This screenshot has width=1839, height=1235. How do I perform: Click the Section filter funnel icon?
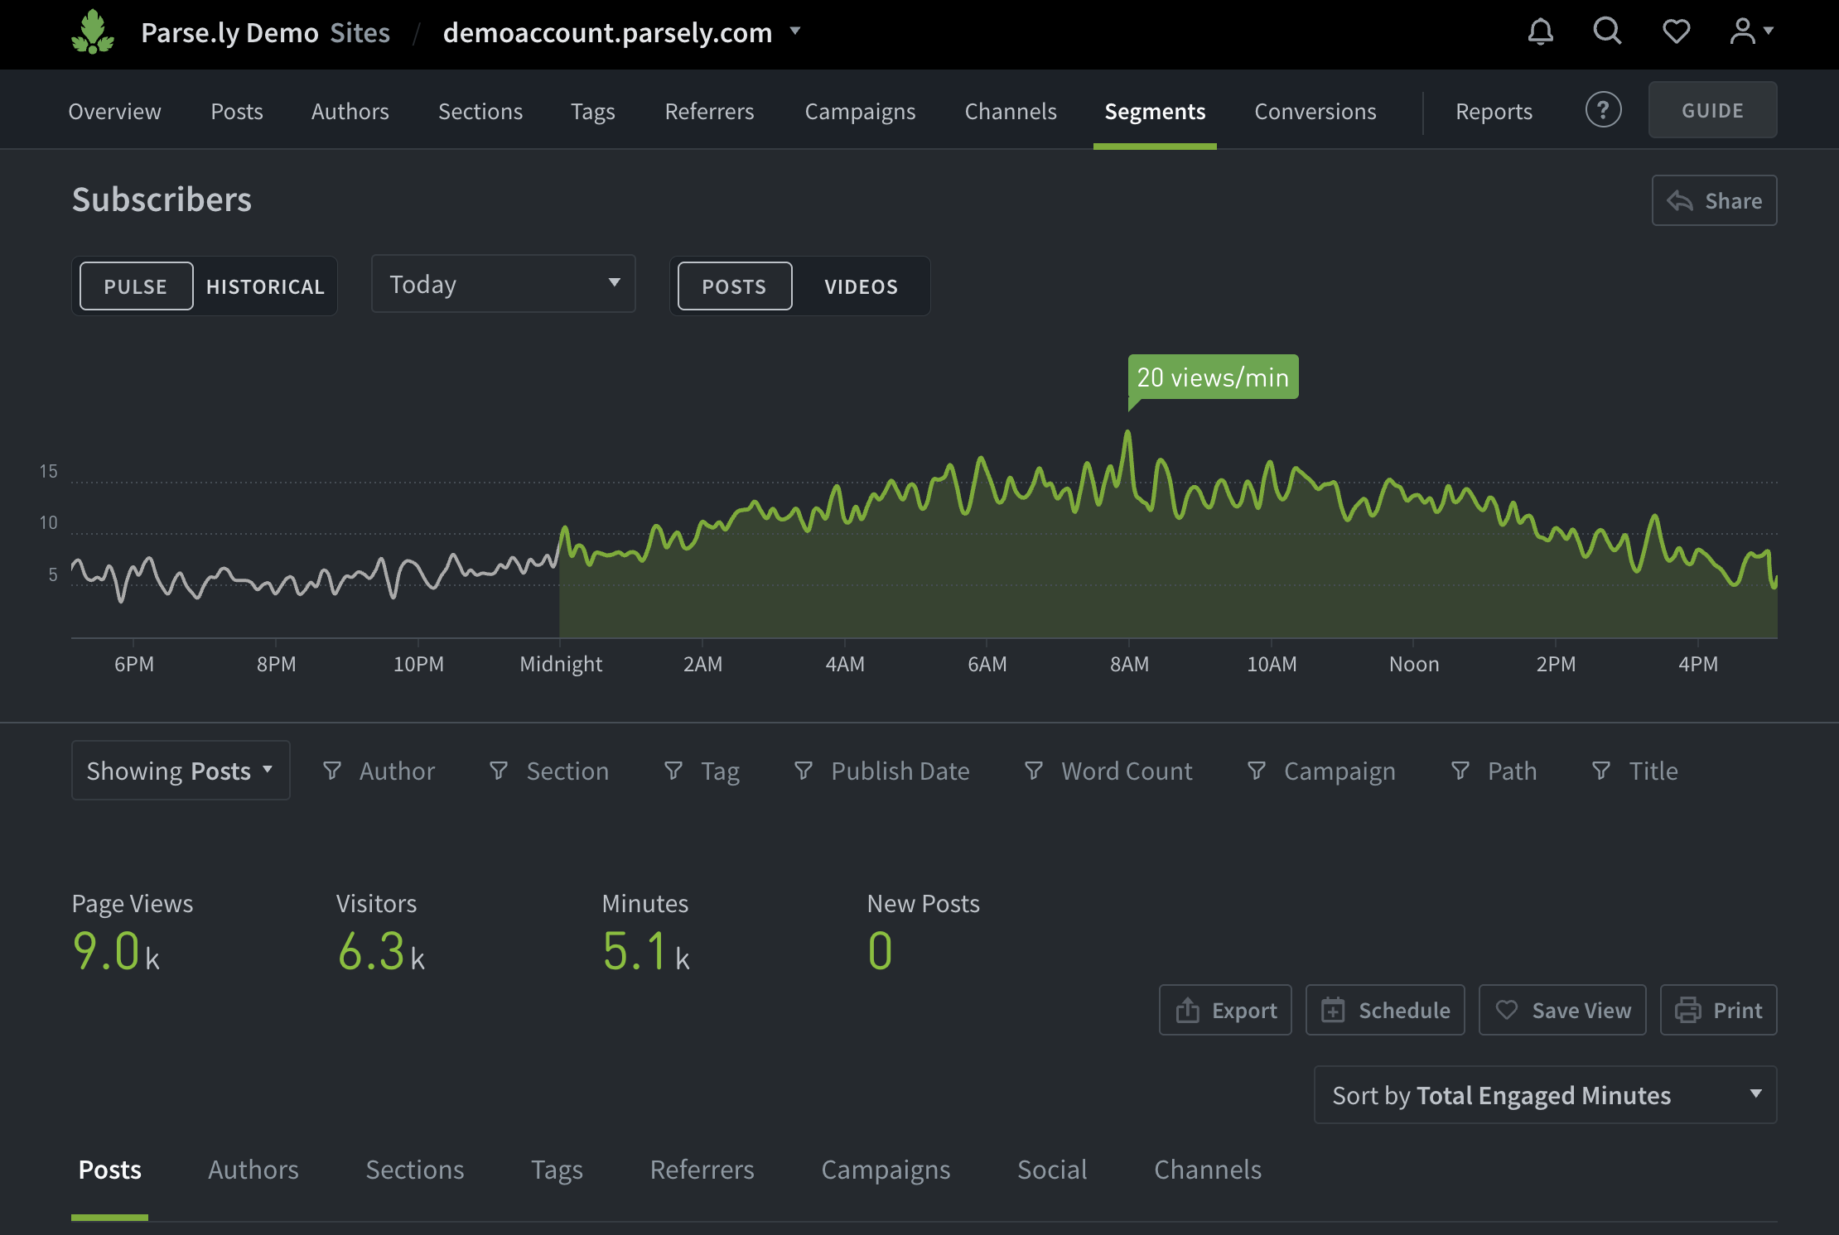pos(499,771)
